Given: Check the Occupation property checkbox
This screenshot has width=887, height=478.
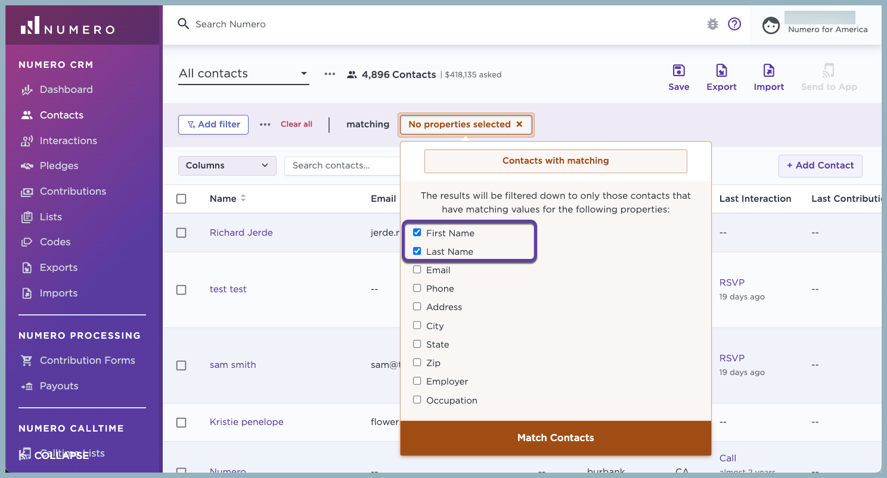Looking at the screenshot, I should [417, 400].
